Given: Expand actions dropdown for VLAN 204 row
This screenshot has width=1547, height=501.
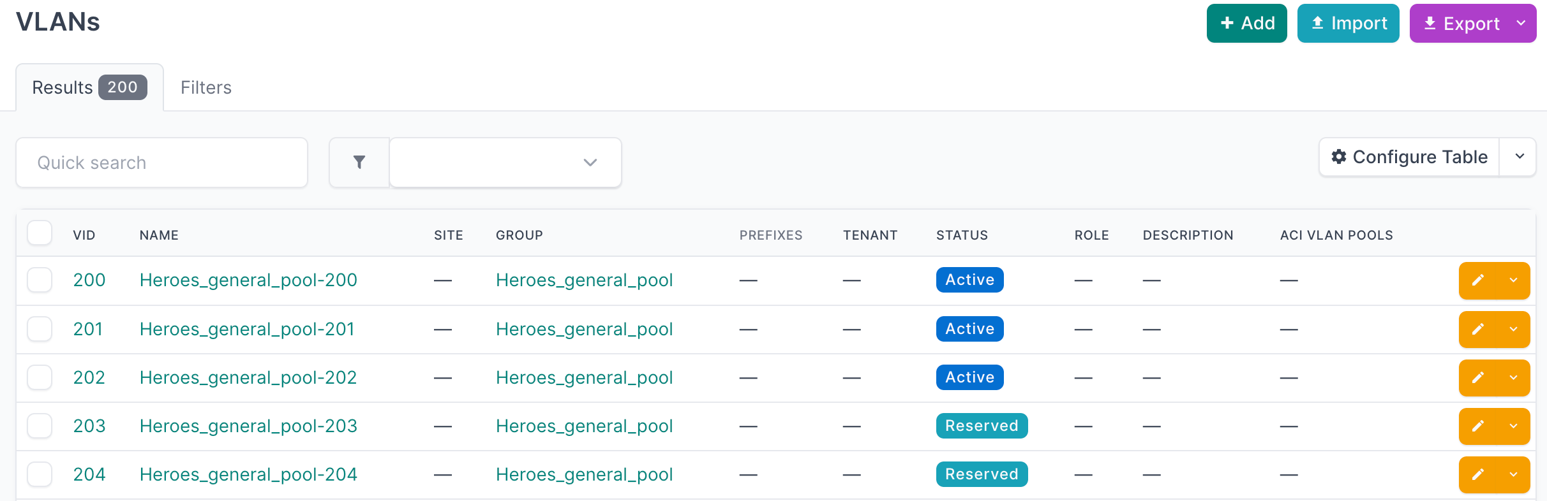Looking at the screenshot, I should 1514,475.
